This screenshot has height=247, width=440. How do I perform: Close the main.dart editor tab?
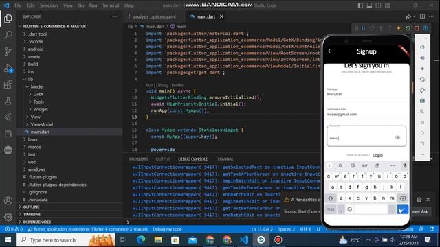(x=221, y=16)
